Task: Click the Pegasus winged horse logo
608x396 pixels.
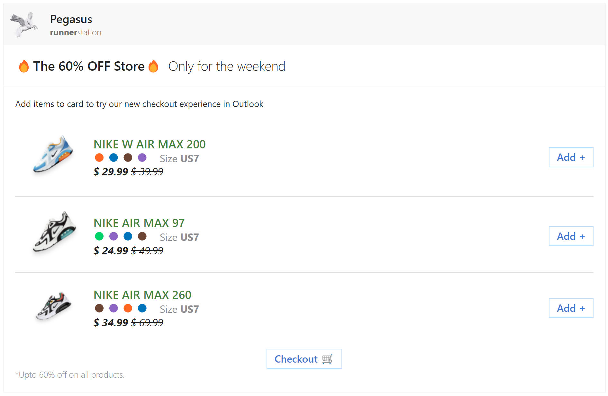Action: 24,24
